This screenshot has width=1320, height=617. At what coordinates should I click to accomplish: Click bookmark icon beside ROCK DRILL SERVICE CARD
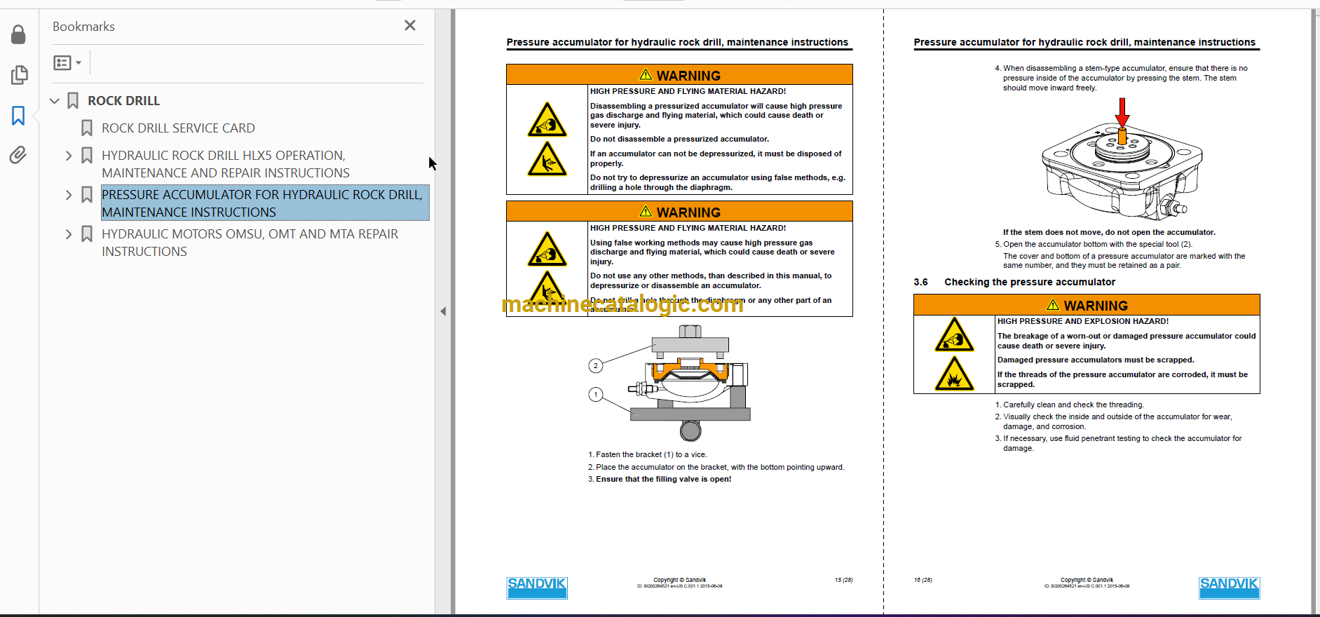coord(87,128)
